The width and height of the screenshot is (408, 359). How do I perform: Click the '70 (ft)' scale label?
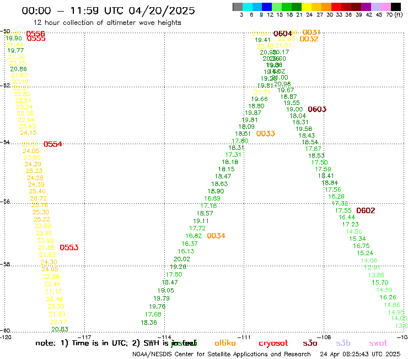(x=394, y=15)
